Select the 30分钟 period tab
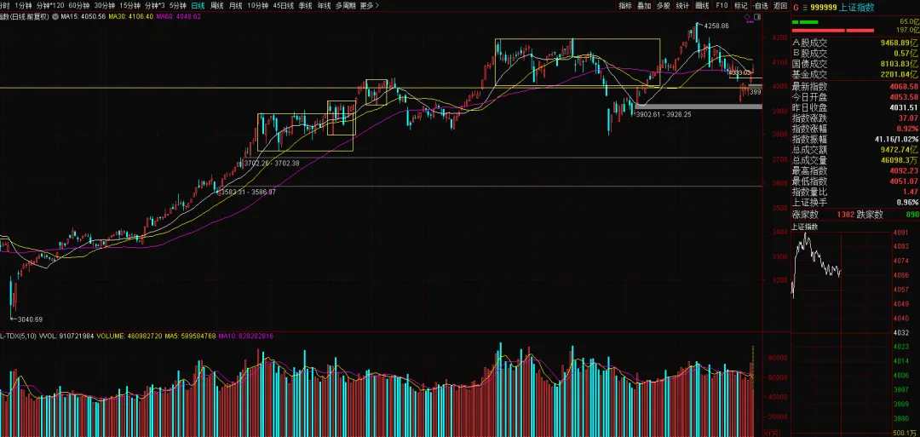The image size is (920, 437). (x=105, y=5)
